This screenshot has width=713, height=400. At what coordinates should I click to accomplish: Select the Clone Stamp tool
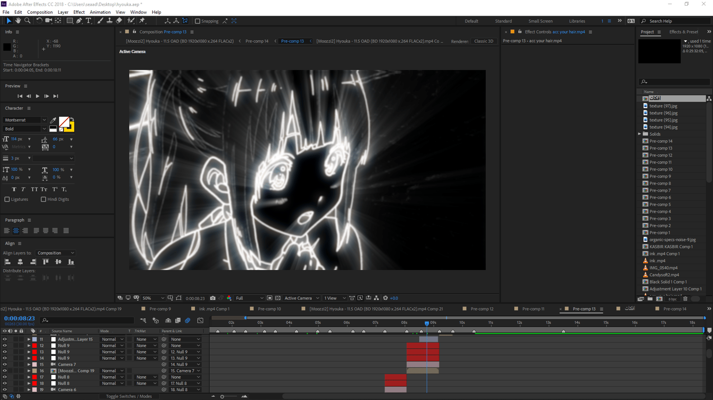109,21
